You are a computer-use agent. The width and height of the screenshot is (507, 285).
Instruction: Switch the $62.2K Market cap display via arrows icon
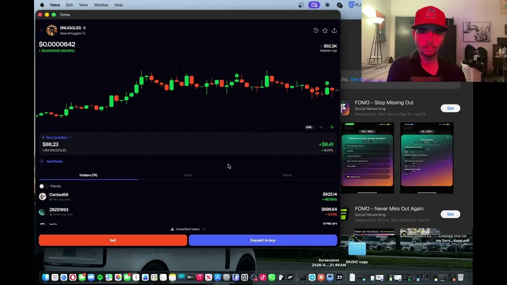click(321, 46)
